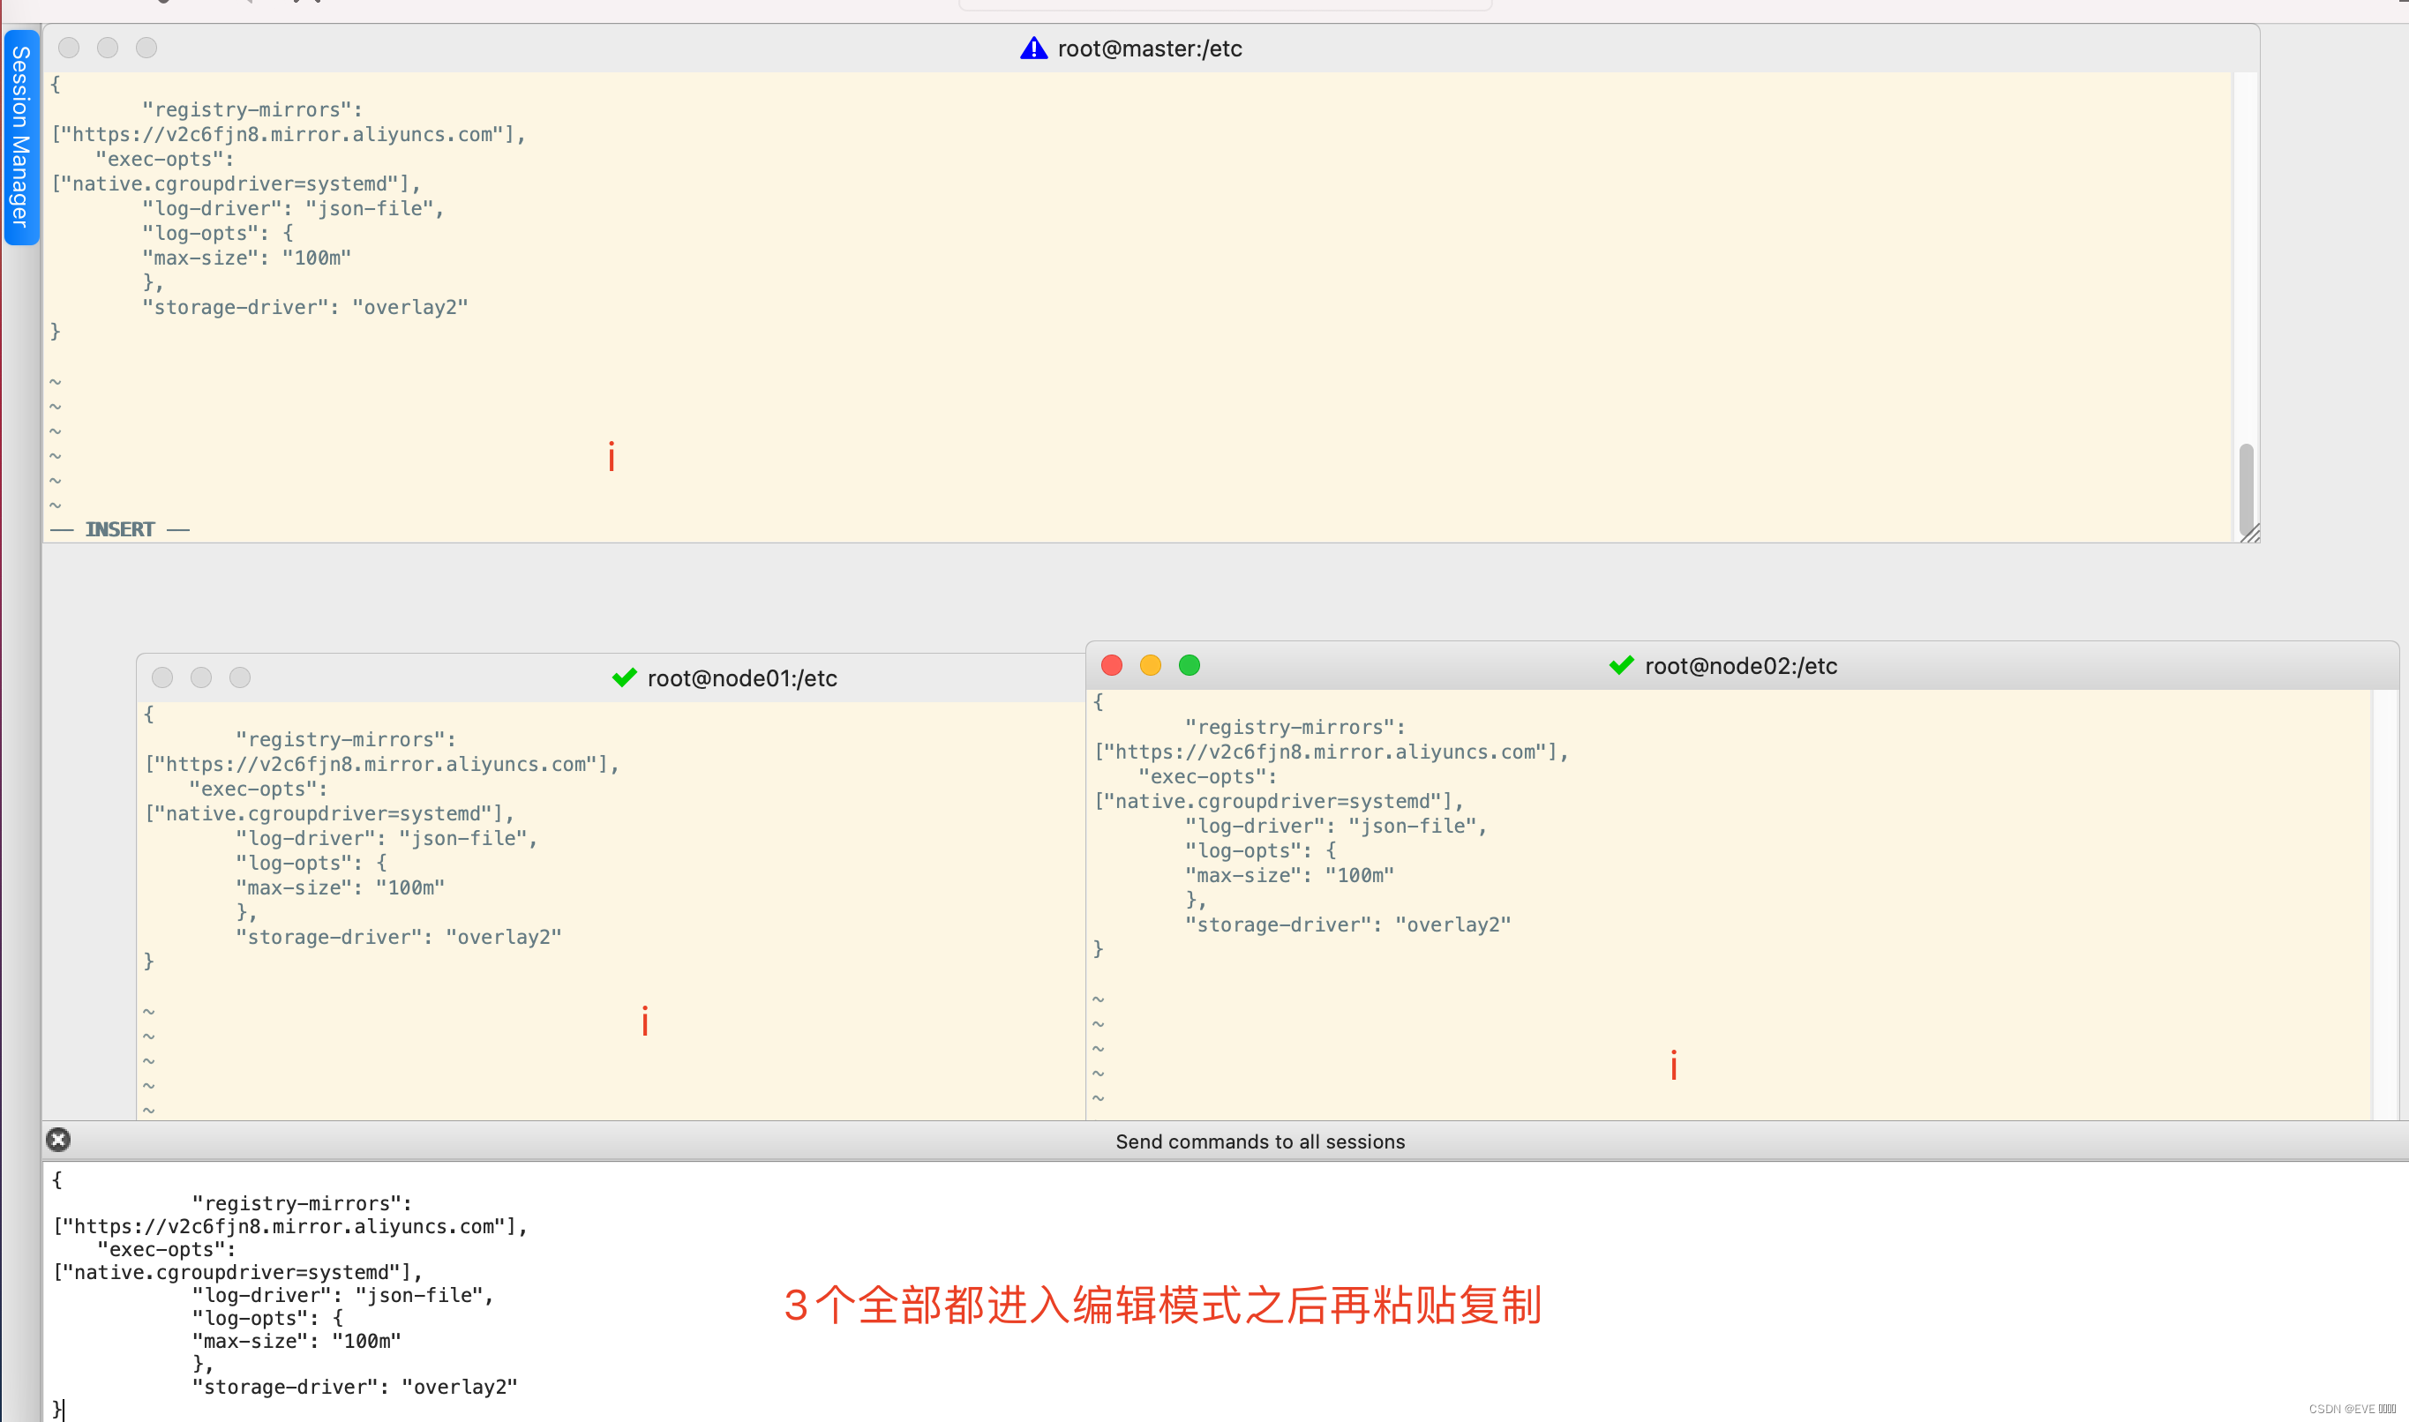
Task: Click the blue warning icon of master session
Action: click(x=1033, y=48)
